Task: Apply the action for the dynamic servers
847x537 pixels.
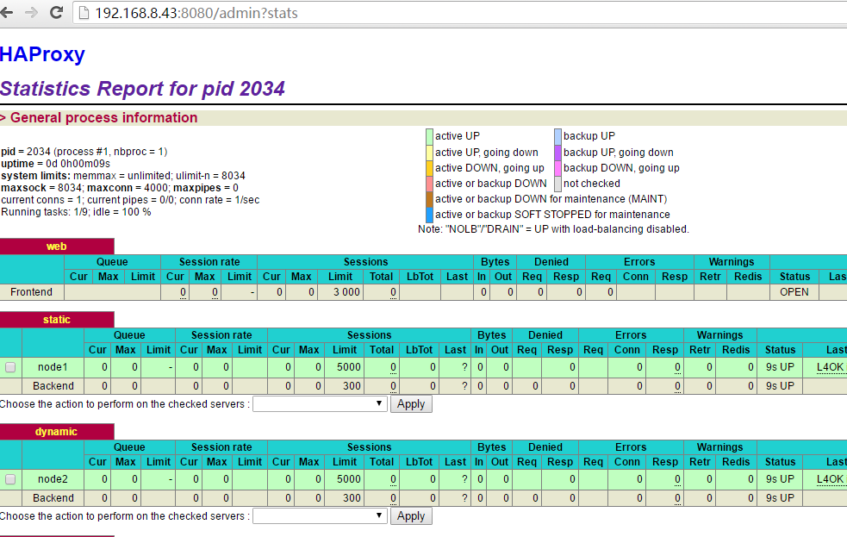Action: 411,516
